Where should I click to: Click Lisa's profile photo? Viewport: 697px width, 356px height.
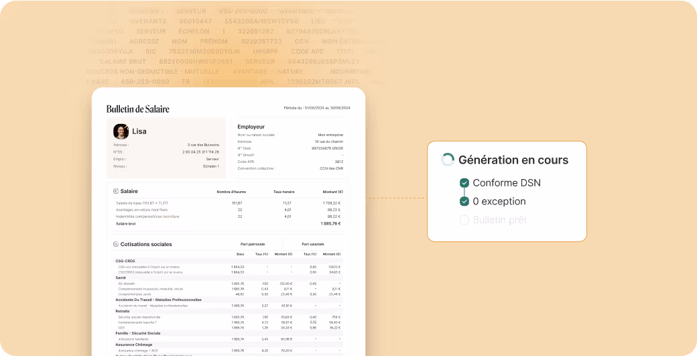point(121,131)
